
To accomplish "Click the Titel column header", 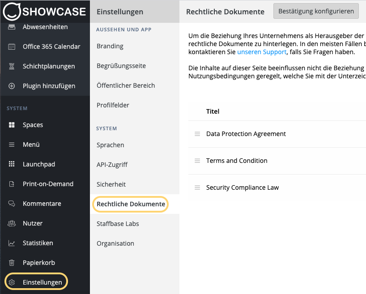I will tap(213, 111).
